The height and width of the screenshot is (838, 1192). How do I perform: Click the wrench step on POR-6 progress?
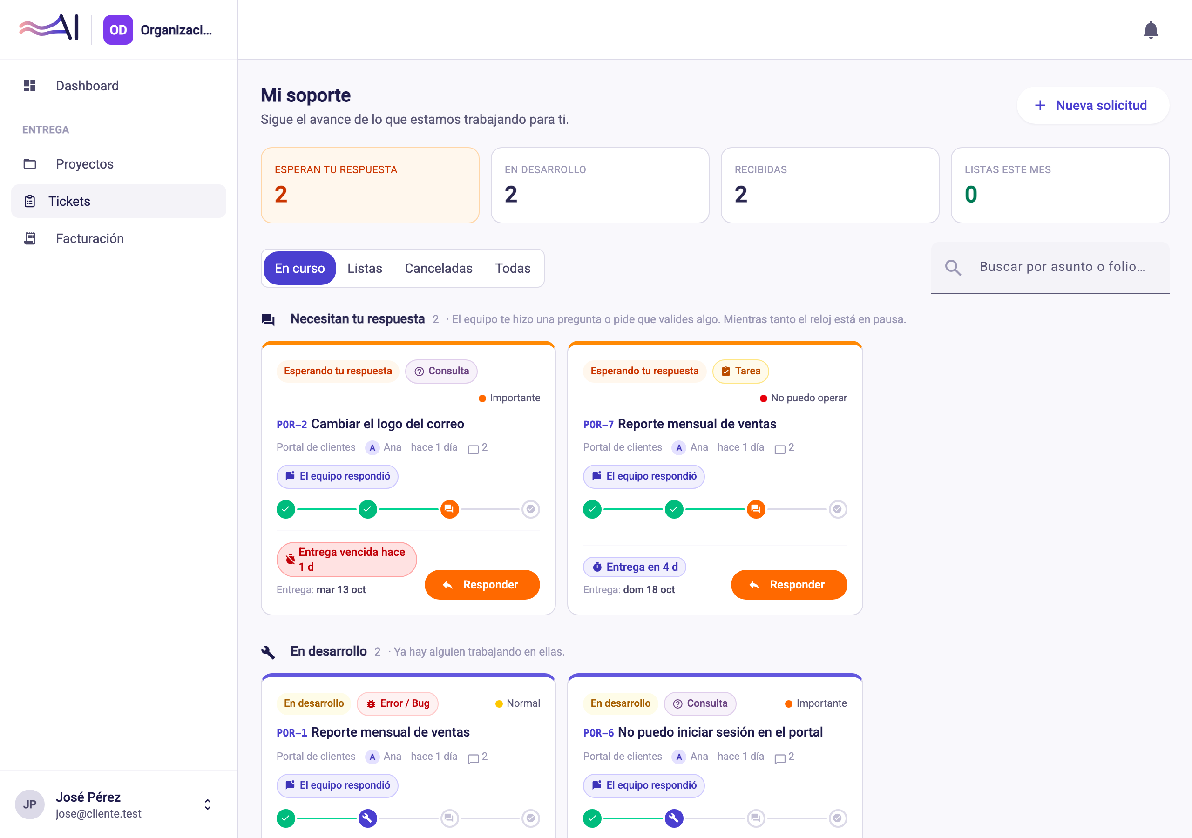coord(674,818)
